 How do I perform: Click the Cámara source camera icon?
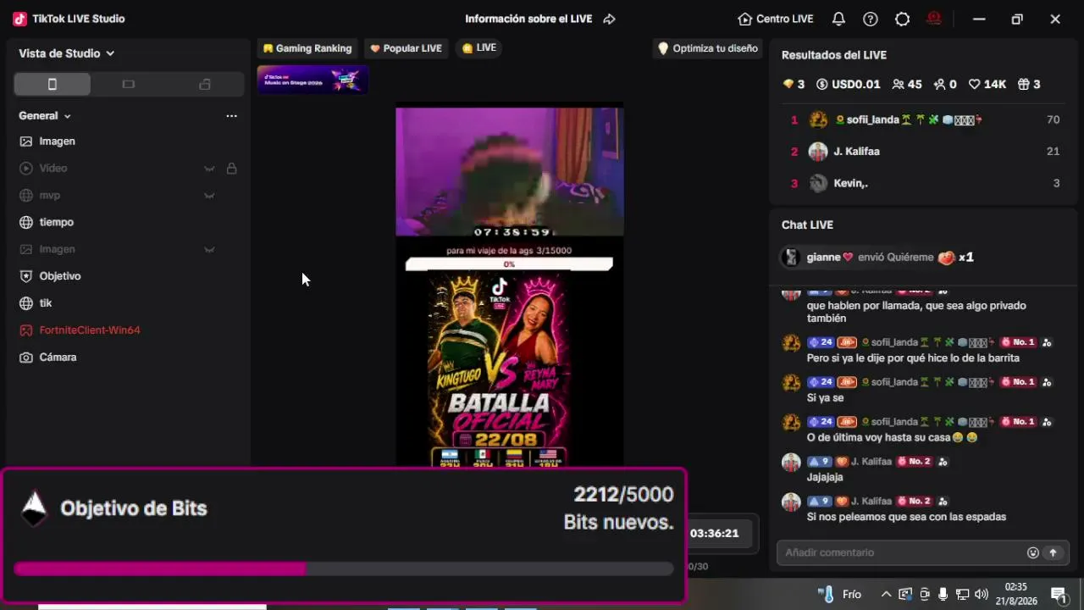click(26, 358)
